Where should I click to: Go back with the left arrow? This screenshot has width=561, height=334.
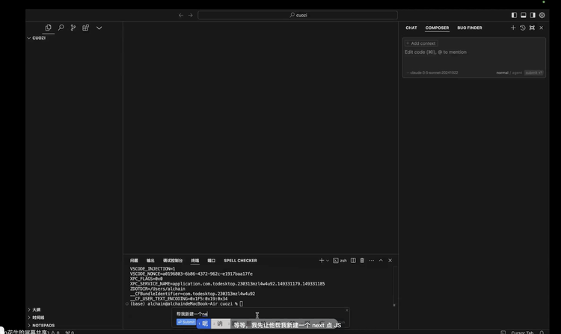(181, 15)
